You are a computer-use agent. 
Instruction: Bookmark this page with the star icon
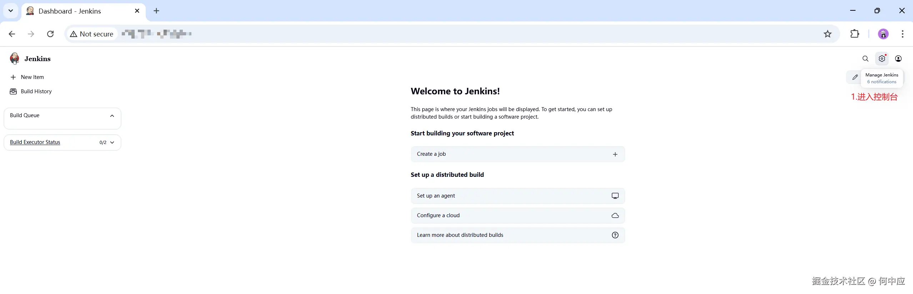point(827,34)
